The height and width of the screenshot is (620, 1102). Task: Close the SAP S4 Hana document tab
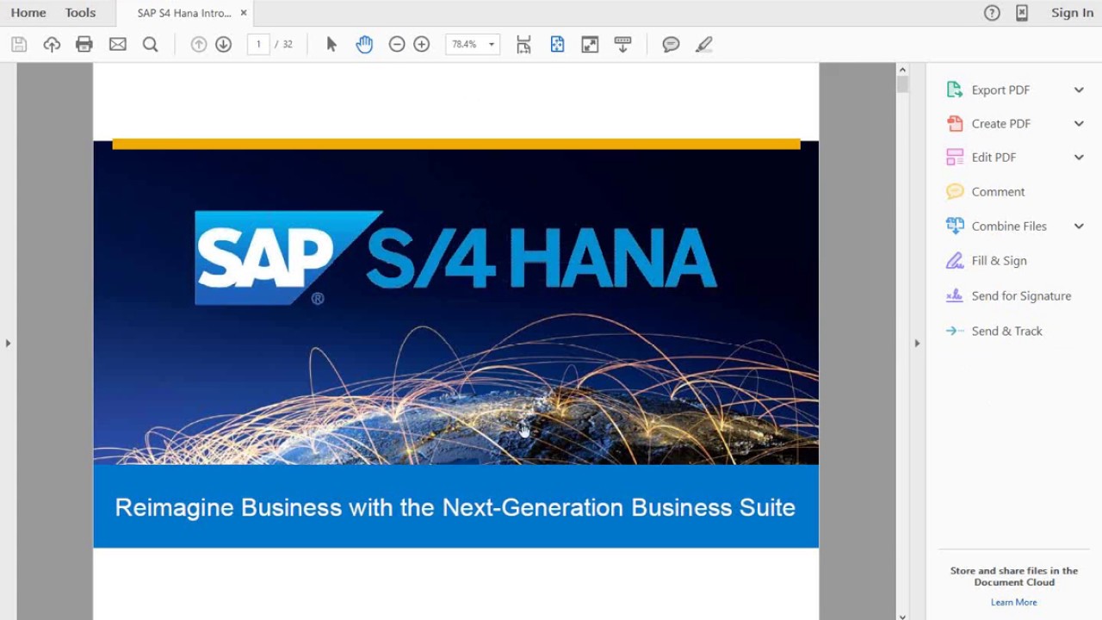[x=244, y=13]
